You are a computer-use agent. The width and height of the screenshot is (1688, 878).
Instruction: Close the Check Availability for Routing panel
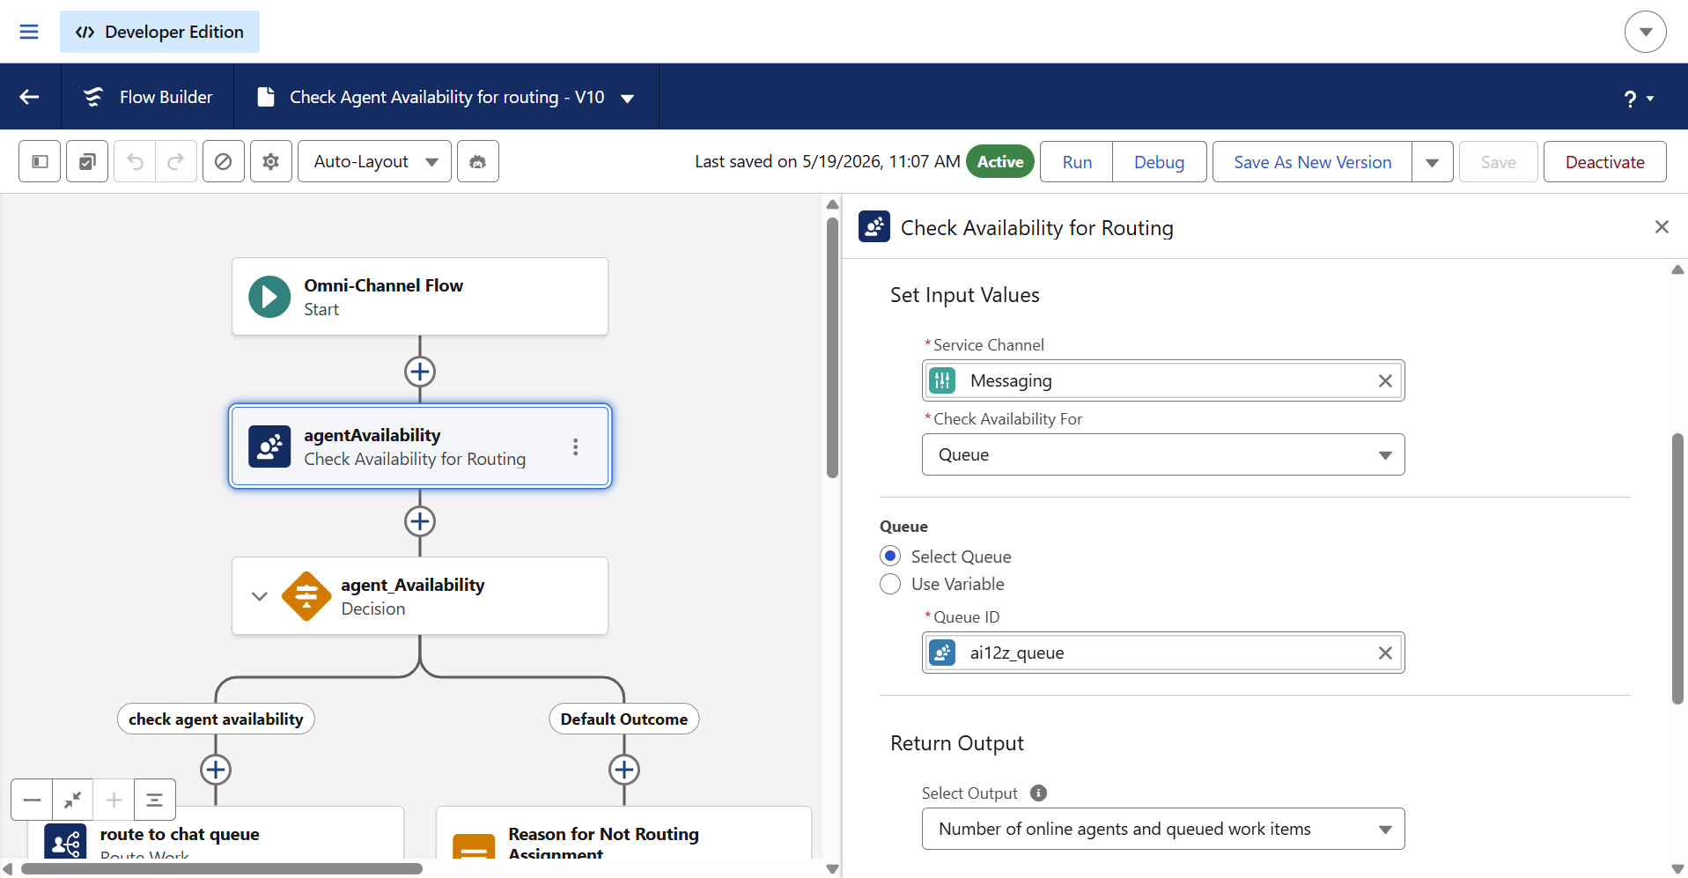(1662, 227)
